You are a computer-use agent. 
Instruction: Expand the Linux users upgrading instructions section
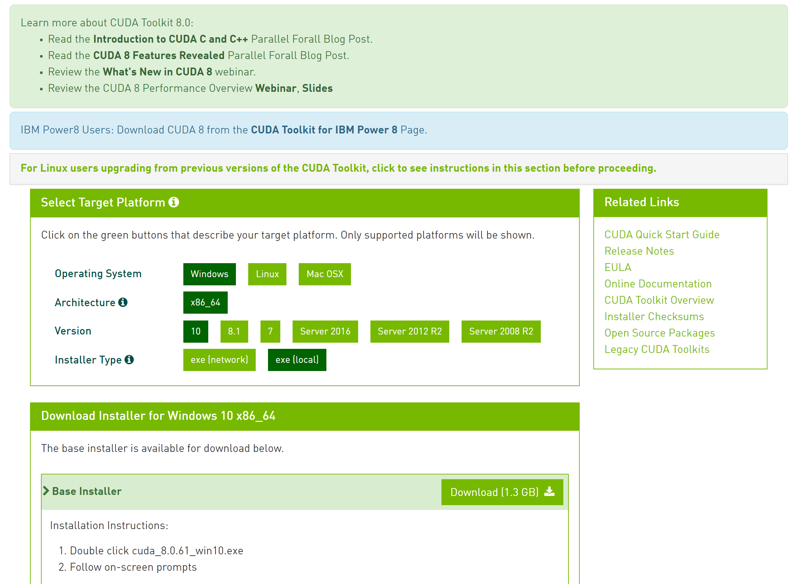point(338,168)
